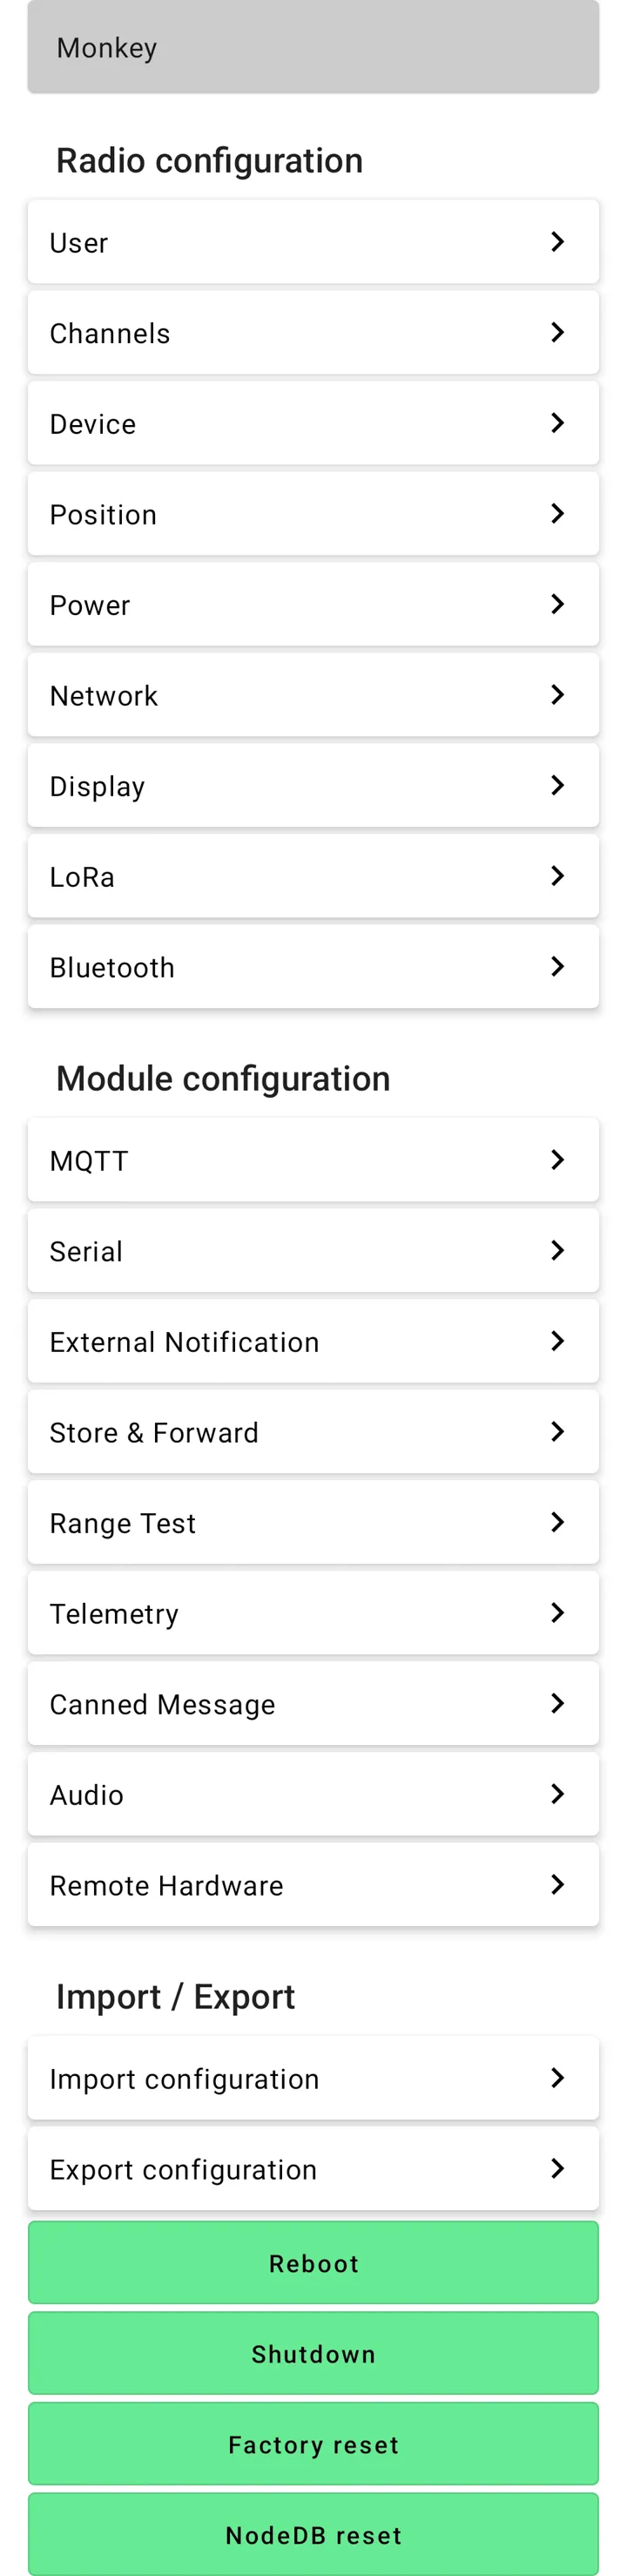Open Store & Forward module settings

coord(312,1432)
